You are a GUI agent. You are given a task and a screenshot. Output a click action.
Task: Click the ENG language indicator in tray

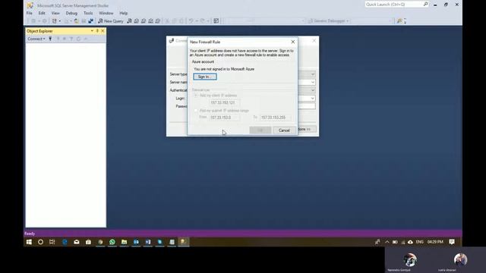(420, 242)
